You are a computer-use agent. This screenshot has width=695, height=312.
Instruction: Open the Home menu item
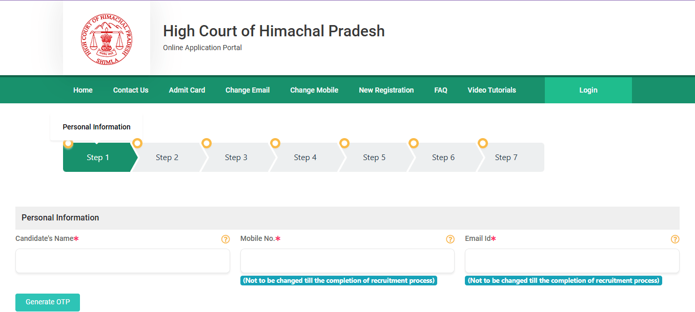point(83,90)
